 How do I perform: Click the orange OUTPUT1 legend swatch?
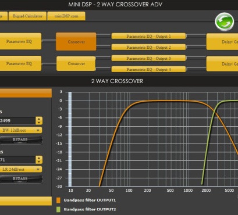click(58, 200)
